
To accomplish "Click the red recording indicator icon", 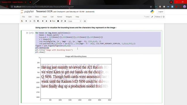I will 171,2.
